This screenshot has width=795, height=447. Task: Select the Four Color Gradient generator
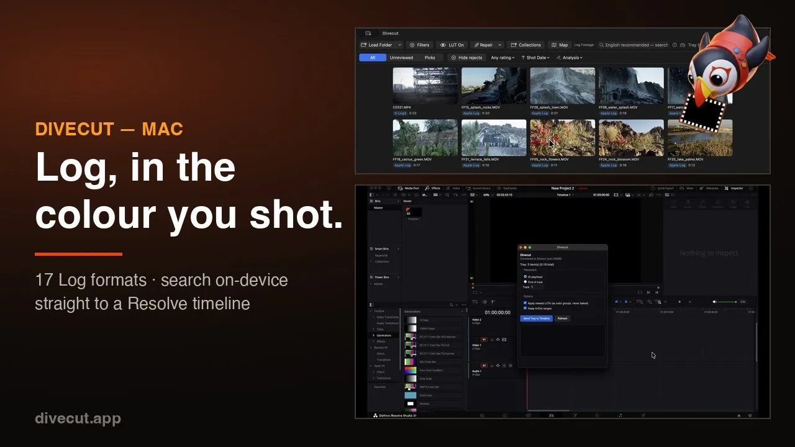click(433, 370)
